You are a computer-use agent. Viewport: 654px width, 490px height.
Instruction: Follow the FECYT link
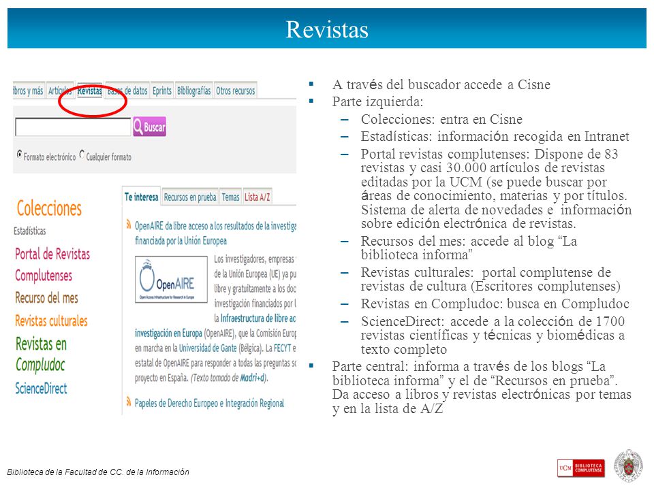282,348
